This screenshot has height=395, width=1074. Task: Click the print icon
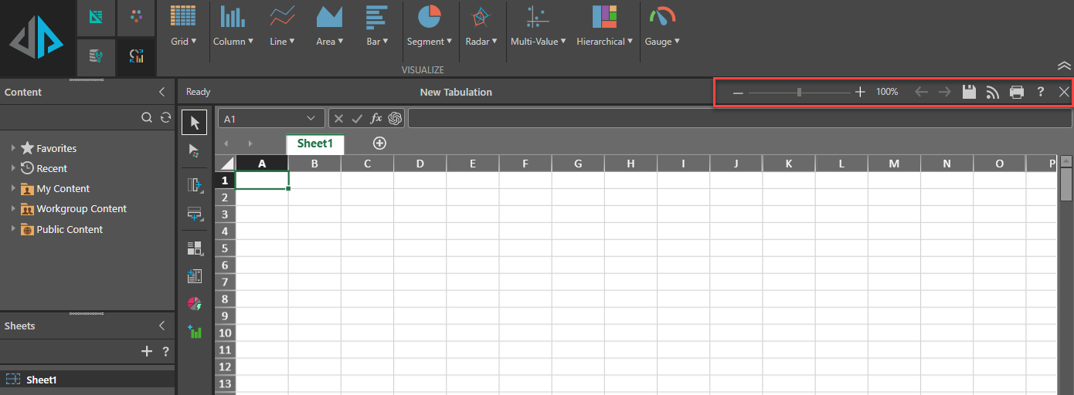click(x=1017, y=92)
